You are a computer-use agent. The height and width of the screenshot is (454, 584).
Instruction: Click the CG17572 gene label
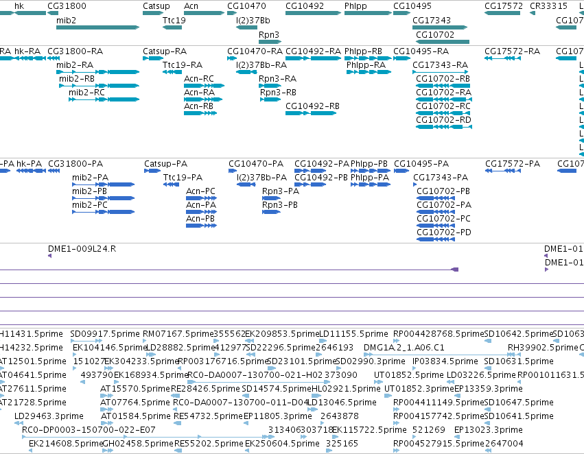pos(504,6)
